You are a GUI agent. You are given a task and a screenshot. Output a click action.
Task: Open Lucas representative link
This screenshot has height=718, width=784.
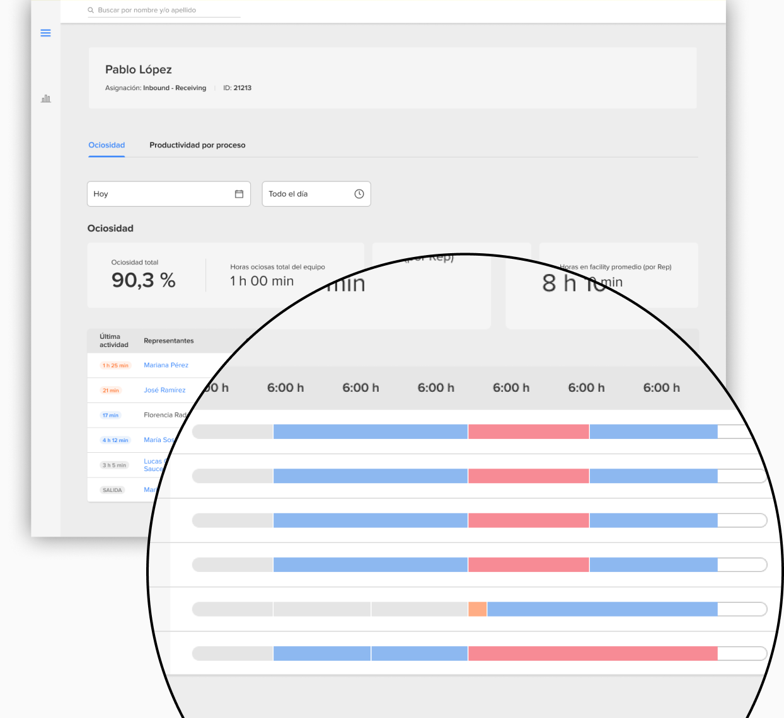(154, 465)
